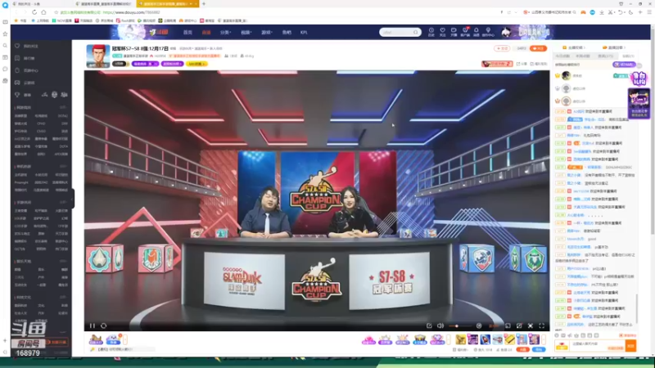Switch to the first browser tab
The height and width of the screenshot is (368, 655).
pos(42,4)
